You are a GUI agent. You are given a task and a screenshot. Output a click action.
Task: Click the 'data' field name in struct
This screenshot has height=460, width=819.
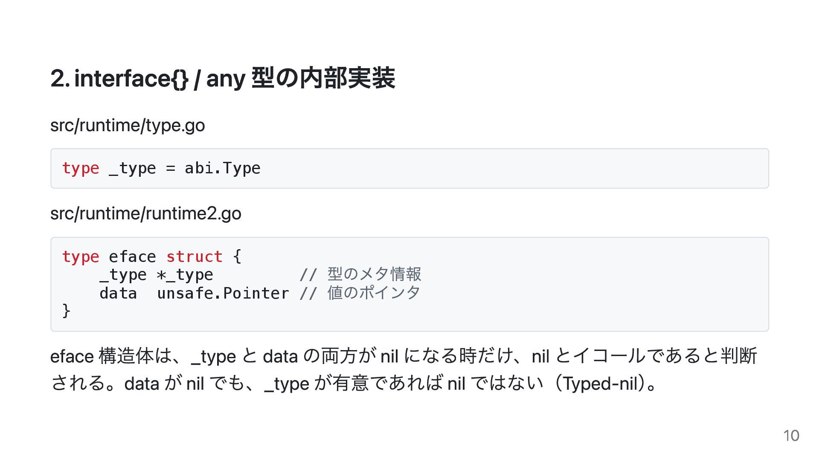point(118,293)
